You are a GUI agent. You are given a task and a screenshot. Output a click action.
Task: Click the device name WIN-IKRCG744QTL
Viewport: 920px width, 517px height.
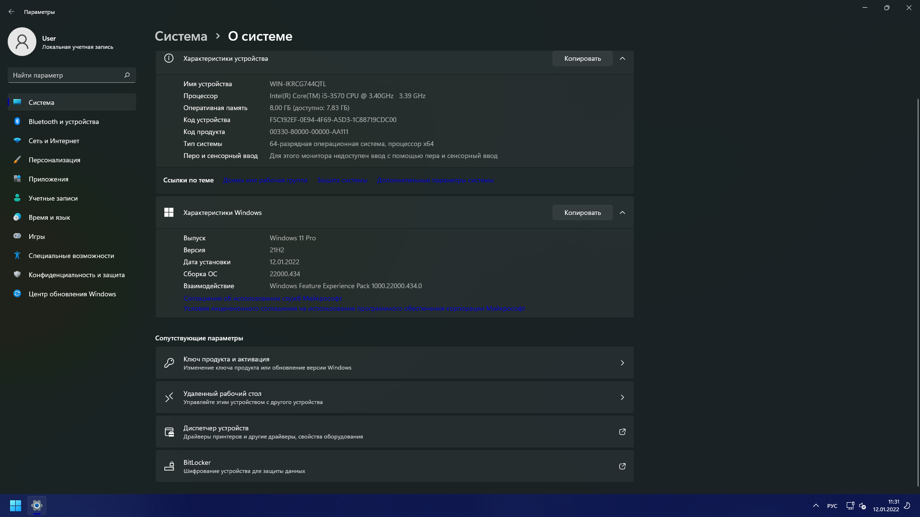pos(298,84)
